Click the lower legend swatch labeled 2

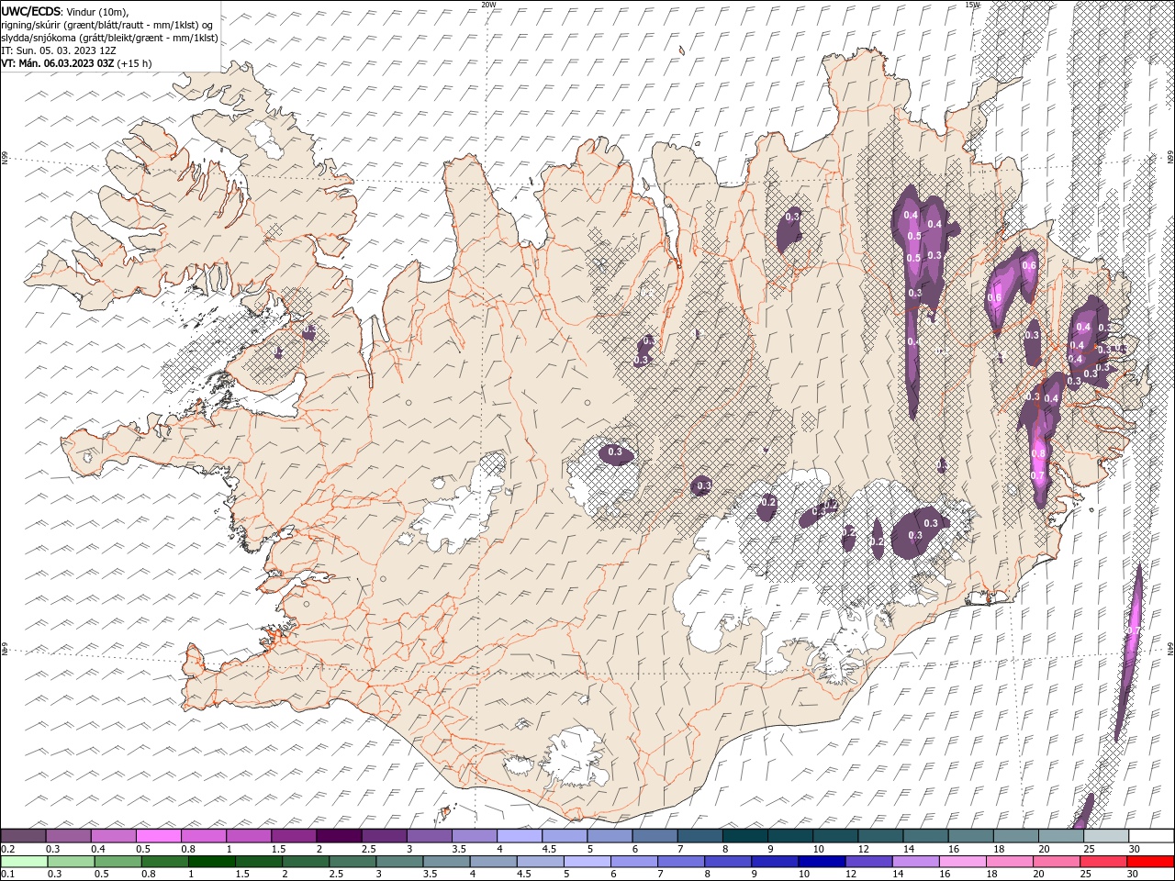tap(306, 862)
